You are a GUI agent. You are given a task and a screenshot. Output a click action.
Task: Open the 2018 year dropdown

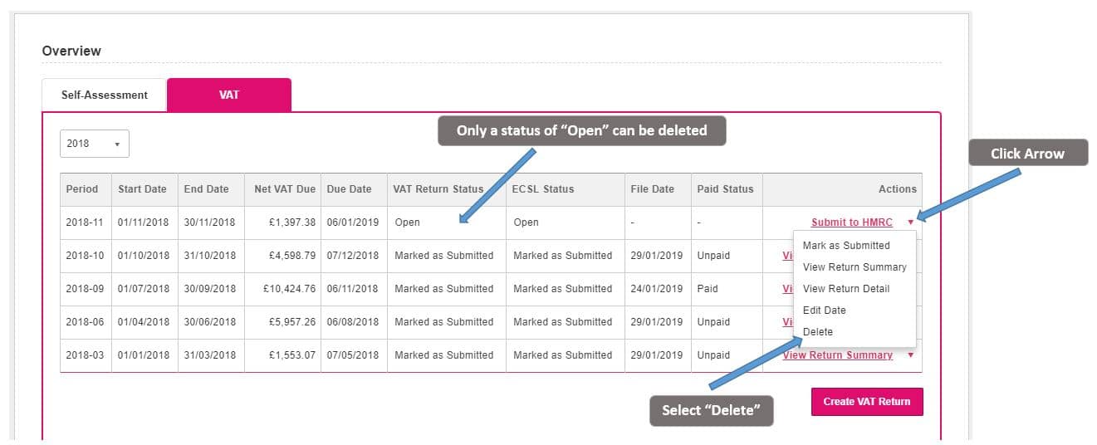[x=95, y=144]
